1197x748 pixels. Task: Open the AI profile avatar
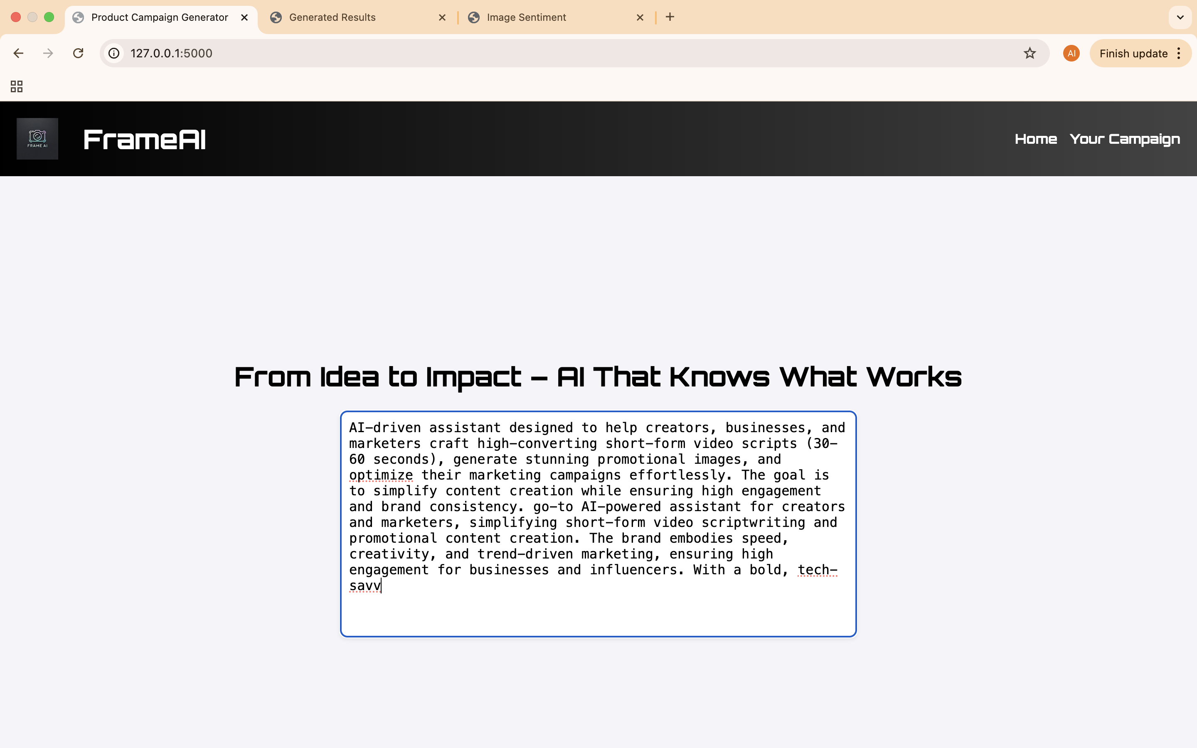[x=1071, y=54]
